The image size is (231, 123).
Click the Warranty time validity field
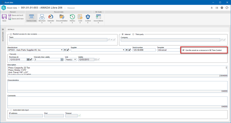pyautogui.click(x=47, y=59)
